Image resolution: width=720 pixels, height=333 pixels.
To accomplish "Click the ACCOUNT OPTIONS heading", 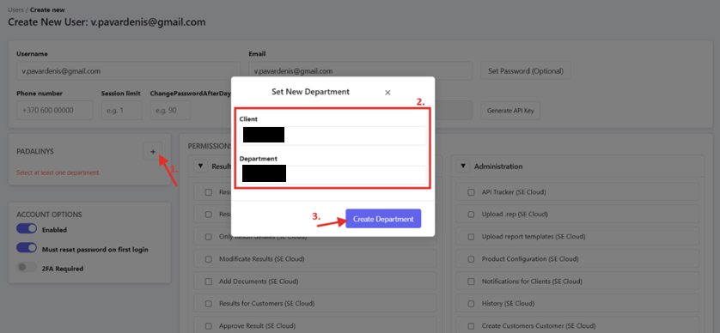I will pos(49,215).
